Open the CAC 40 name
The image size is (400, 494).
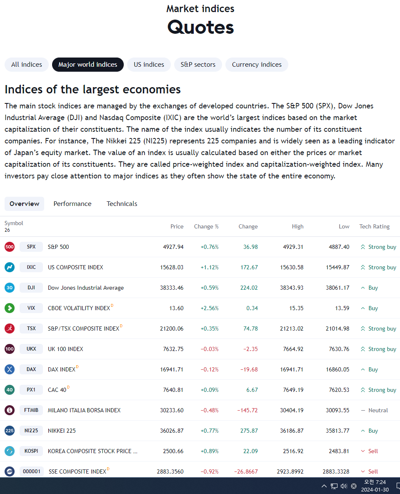tap(57, 390)
